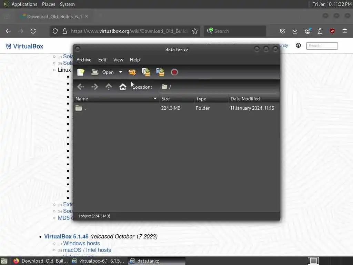
Task: Switch to Firefox Download_Old_Buil taskbar window
Action: point(41,261)
